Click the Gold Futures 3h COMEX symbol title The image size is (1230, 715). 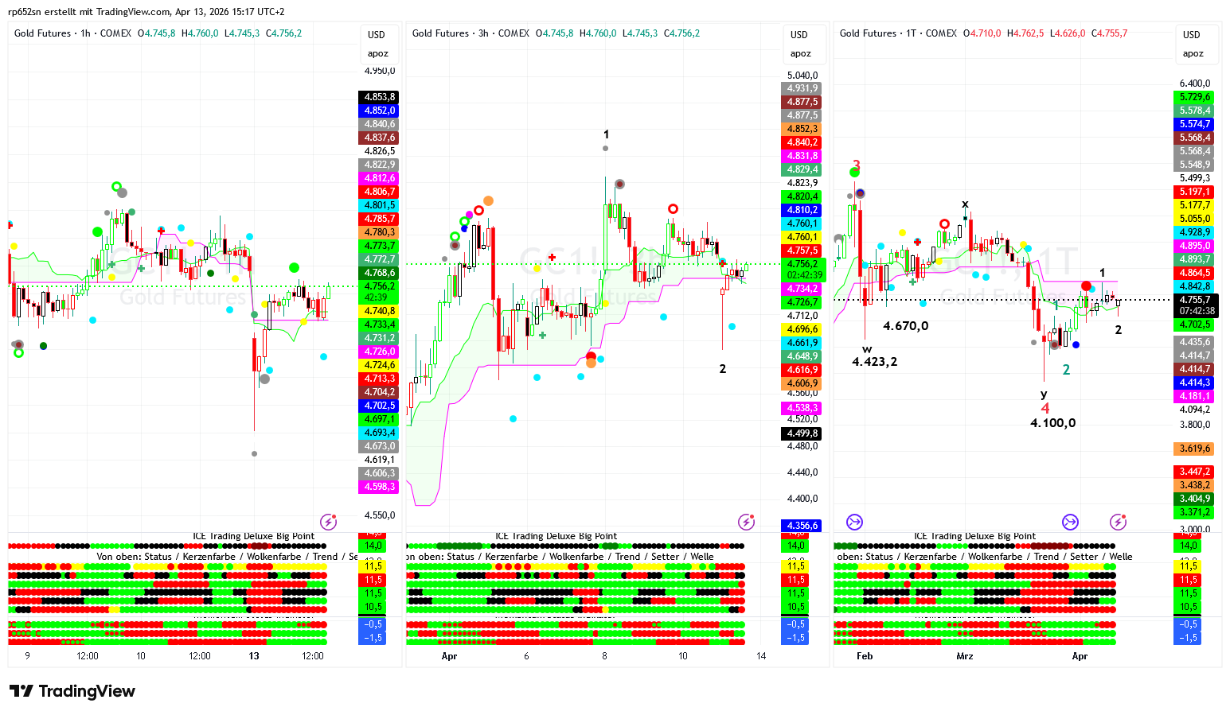(471, 33)
